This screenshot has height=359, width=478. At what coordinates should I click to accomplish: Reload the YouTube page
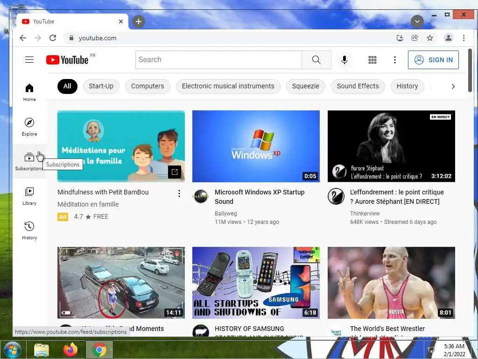[53, 38]
